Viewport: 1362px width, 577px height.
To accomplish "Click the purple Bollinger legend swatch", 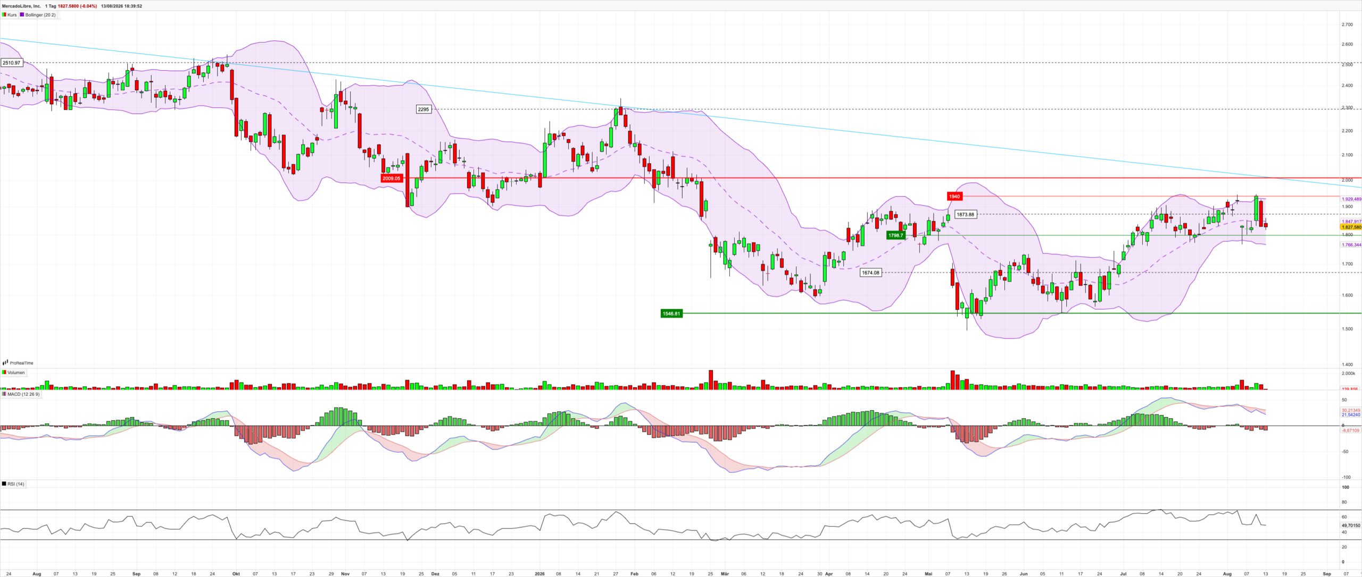I will [x=22, y=15].
